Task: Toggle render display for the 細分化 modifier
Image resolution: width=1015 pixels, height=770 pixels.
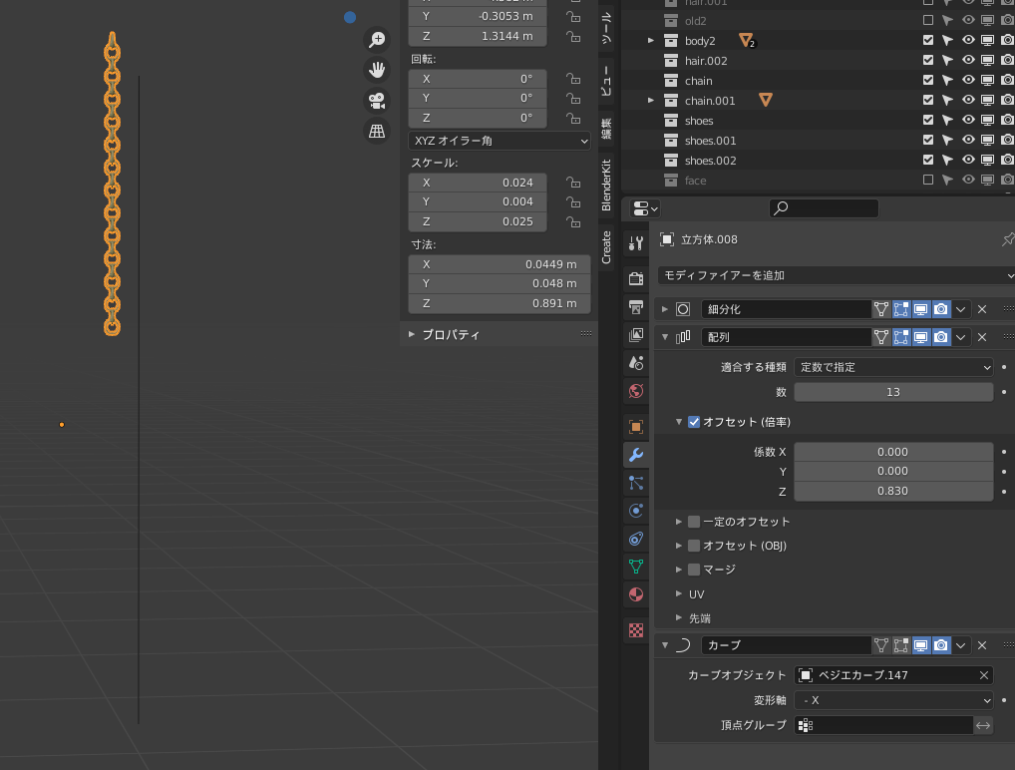Action: click(x=941, y=309)
